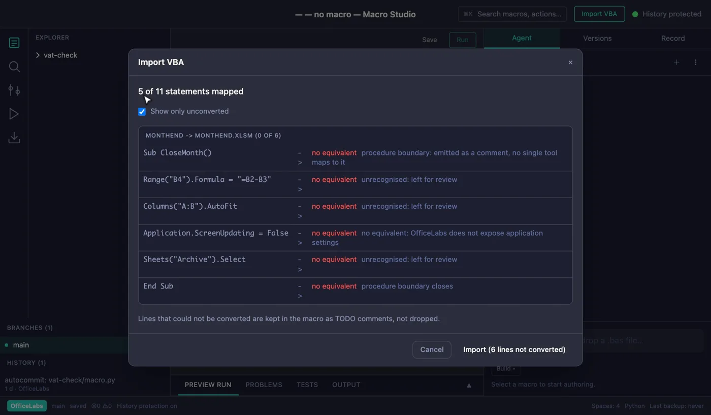
Task: Switch to the Agent tab
Action: 522,38
